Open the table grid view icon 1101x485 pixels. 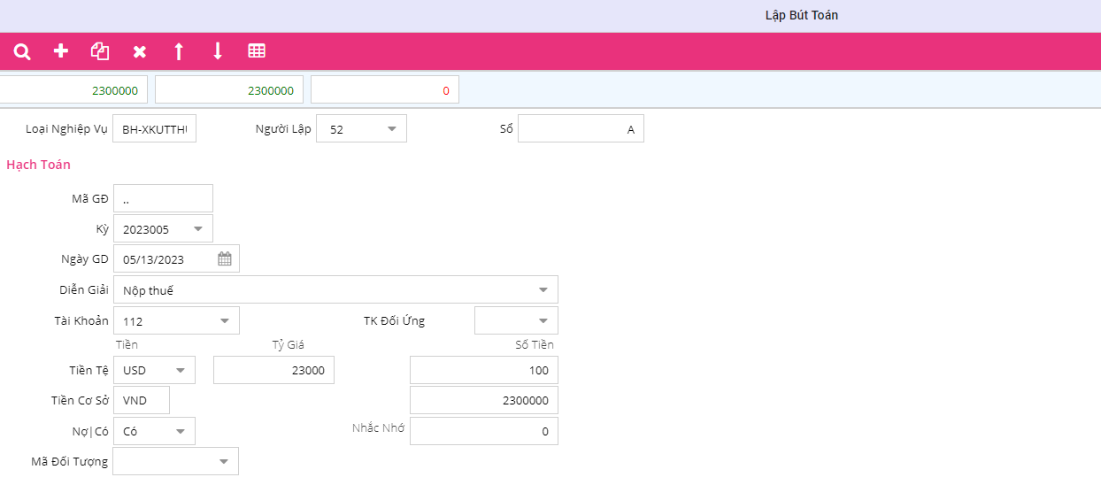[x=257, y=51]
